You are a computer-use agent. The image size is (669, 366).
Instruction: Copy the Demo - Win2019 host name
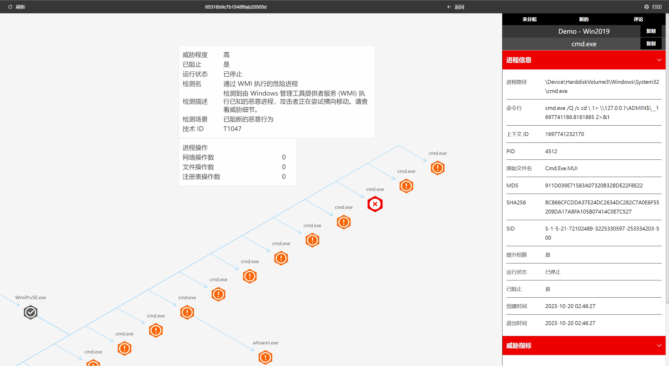pos(651,31)
